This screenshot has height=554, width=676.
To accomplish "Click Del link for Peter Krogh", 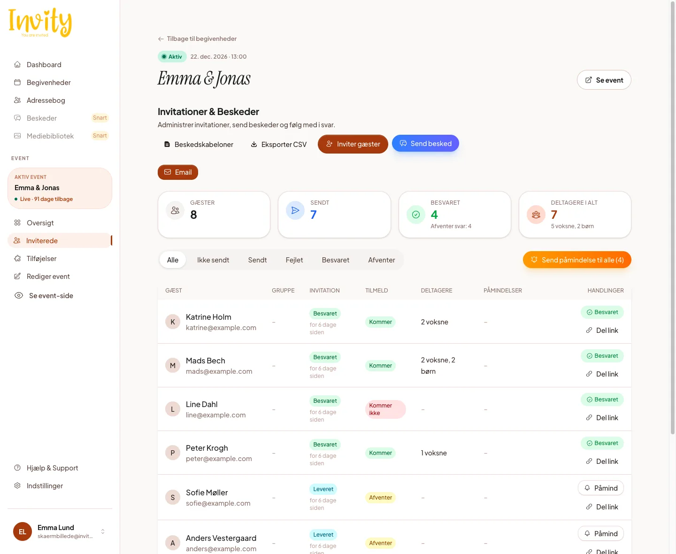I will 602,462.
